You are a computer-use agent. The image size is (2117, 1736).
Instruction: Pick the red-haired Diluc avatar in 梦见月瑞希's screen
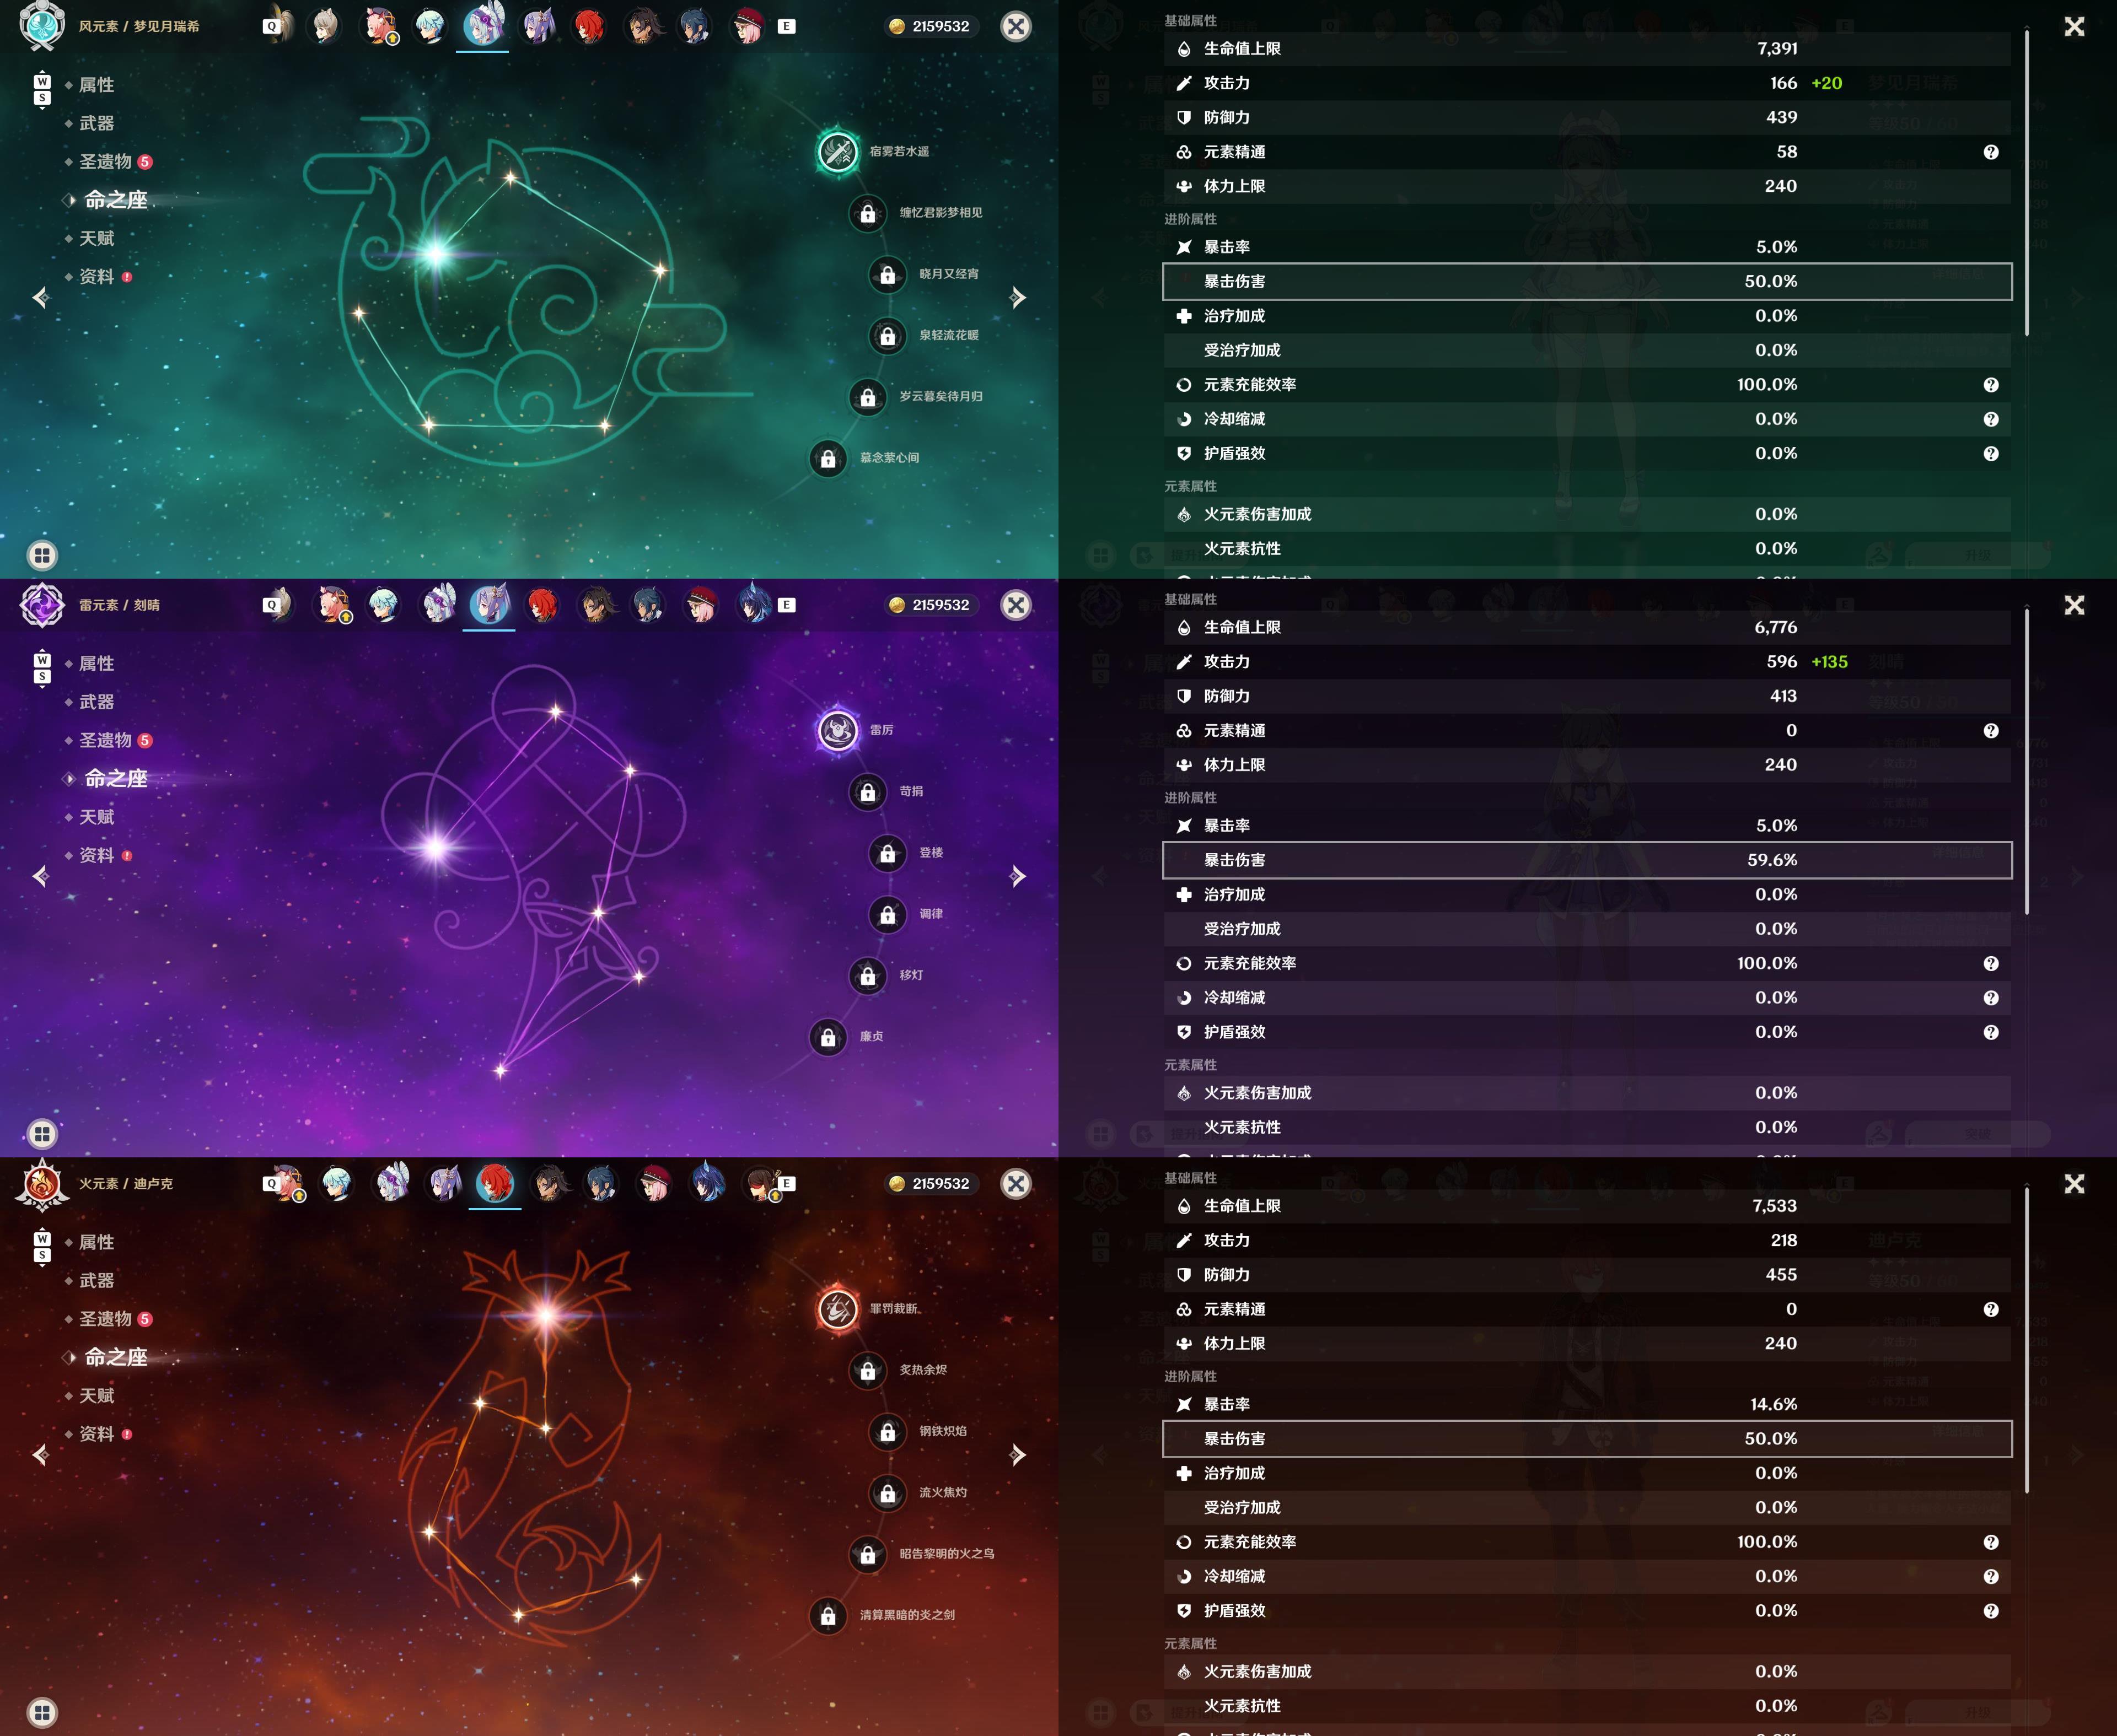coord(589,26)
